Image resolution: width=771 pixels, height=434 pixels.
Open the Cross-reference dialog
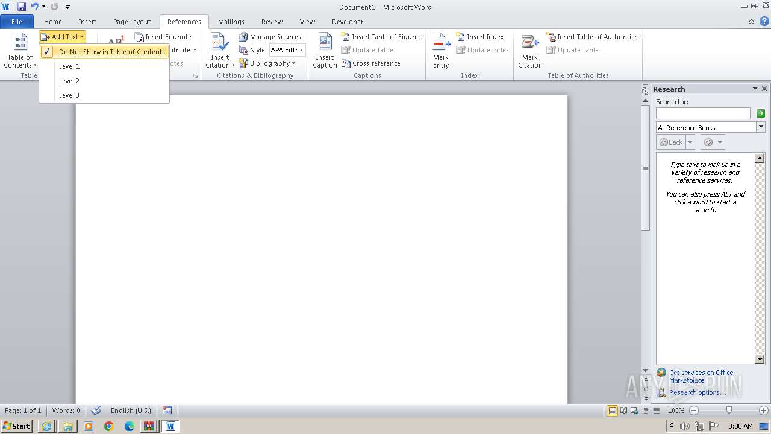point(371,63)
